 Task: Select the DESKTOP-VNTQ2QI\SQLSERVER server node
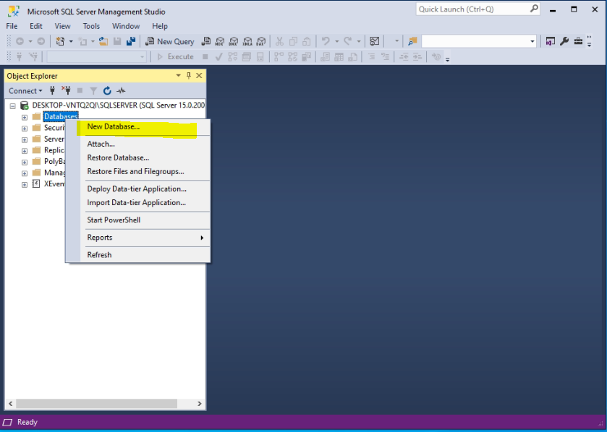tap(119, 105)
